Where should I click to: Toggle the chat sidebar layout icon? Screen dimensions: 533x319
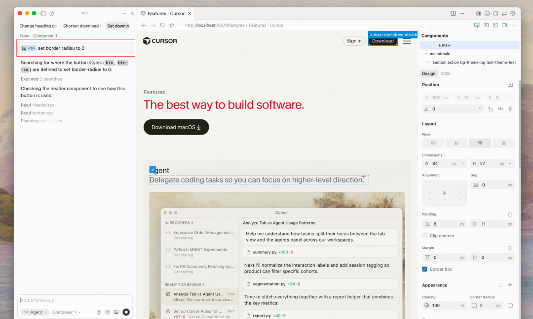click(x=43, y=13)
